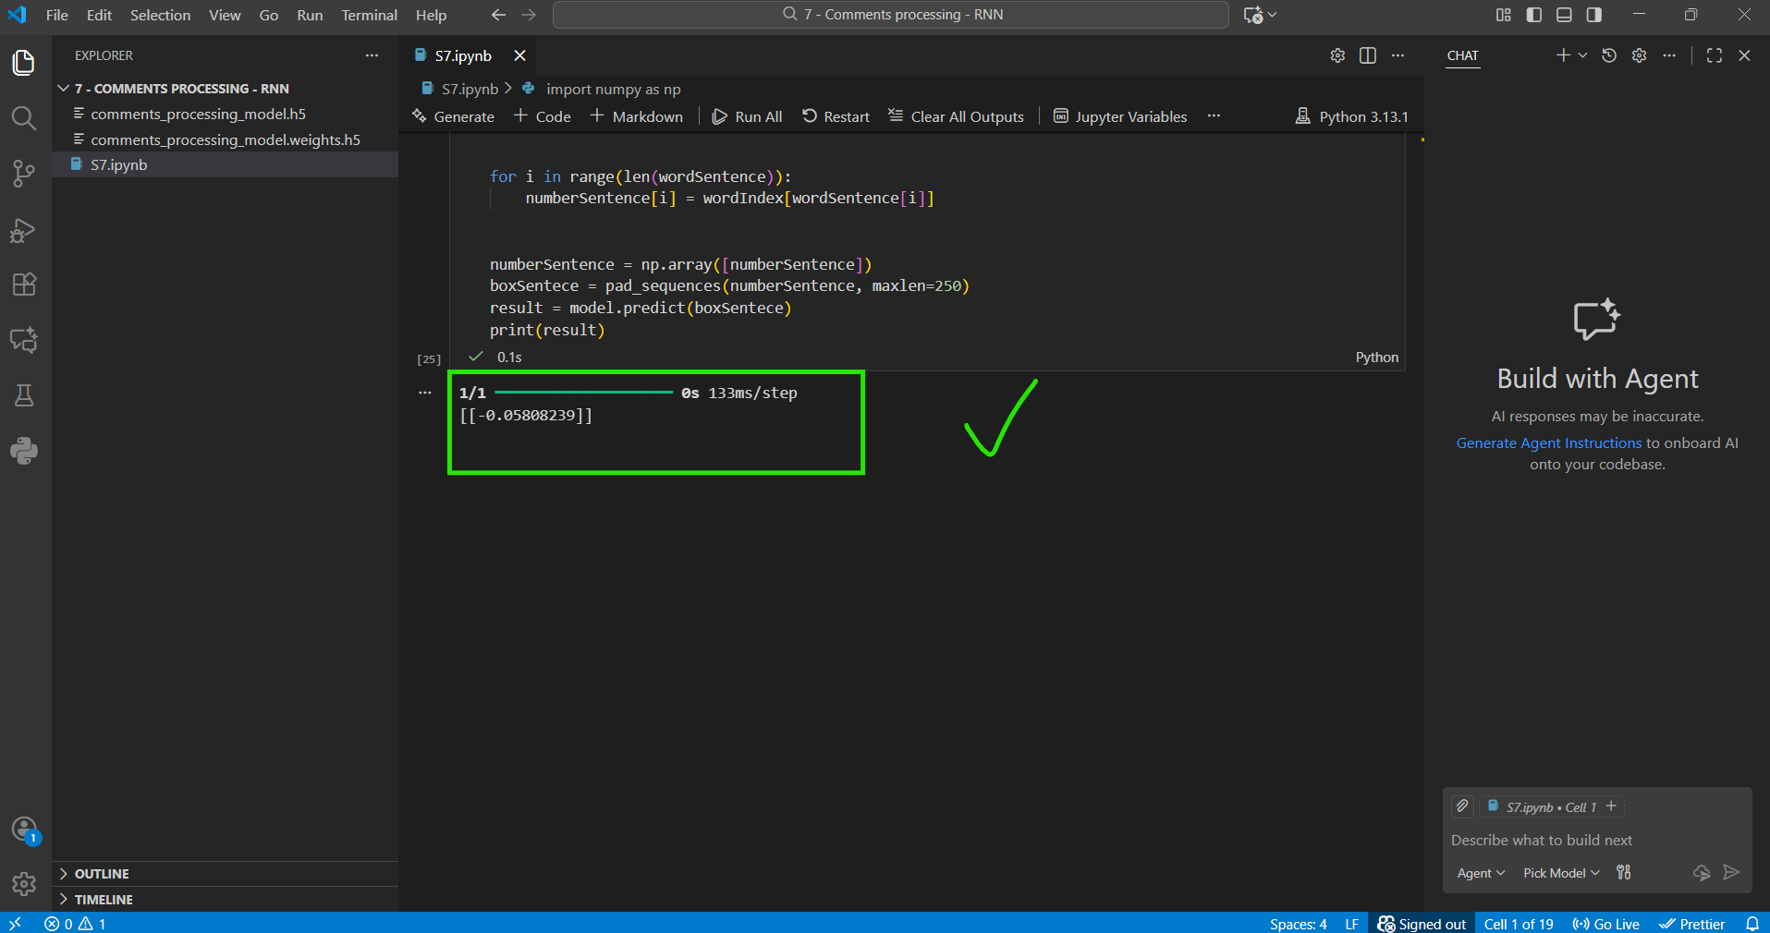Select the S7.ipynb editor tab
Screen dimensions: 1770x933
[x=463, y=55]
